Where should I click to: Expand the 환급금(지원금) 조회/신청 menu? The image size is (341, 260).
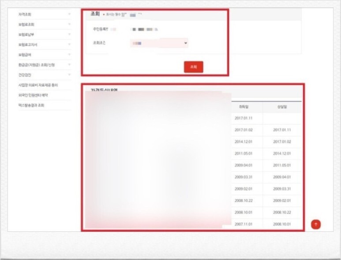[45, 65]
